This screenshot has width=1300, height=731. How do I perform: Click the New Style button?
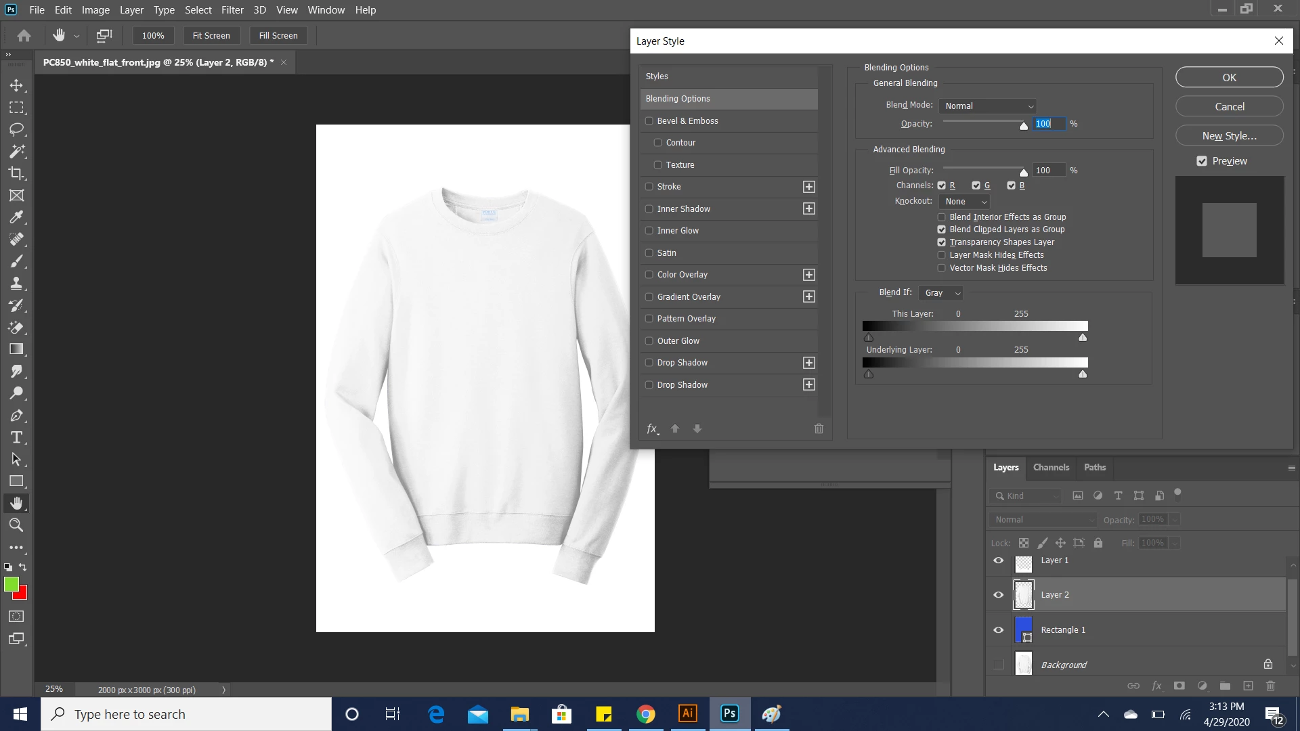coord(1229,136)
